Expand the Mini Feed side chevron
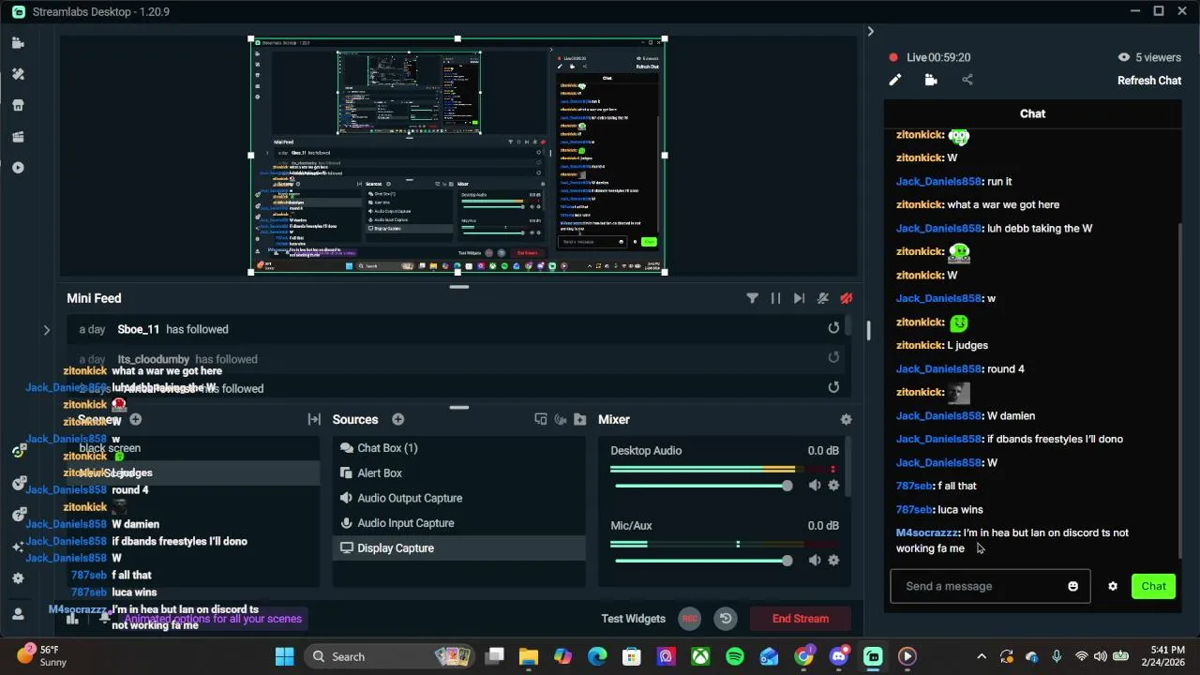 pyautogui.click(x=46, y=330)
